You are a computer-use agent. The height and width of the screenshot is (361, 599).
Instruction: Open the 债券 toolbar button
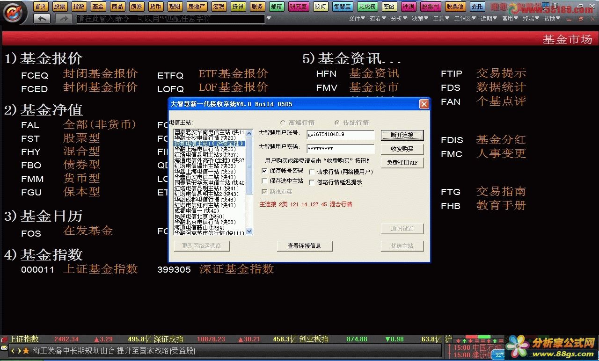[136, 6]
